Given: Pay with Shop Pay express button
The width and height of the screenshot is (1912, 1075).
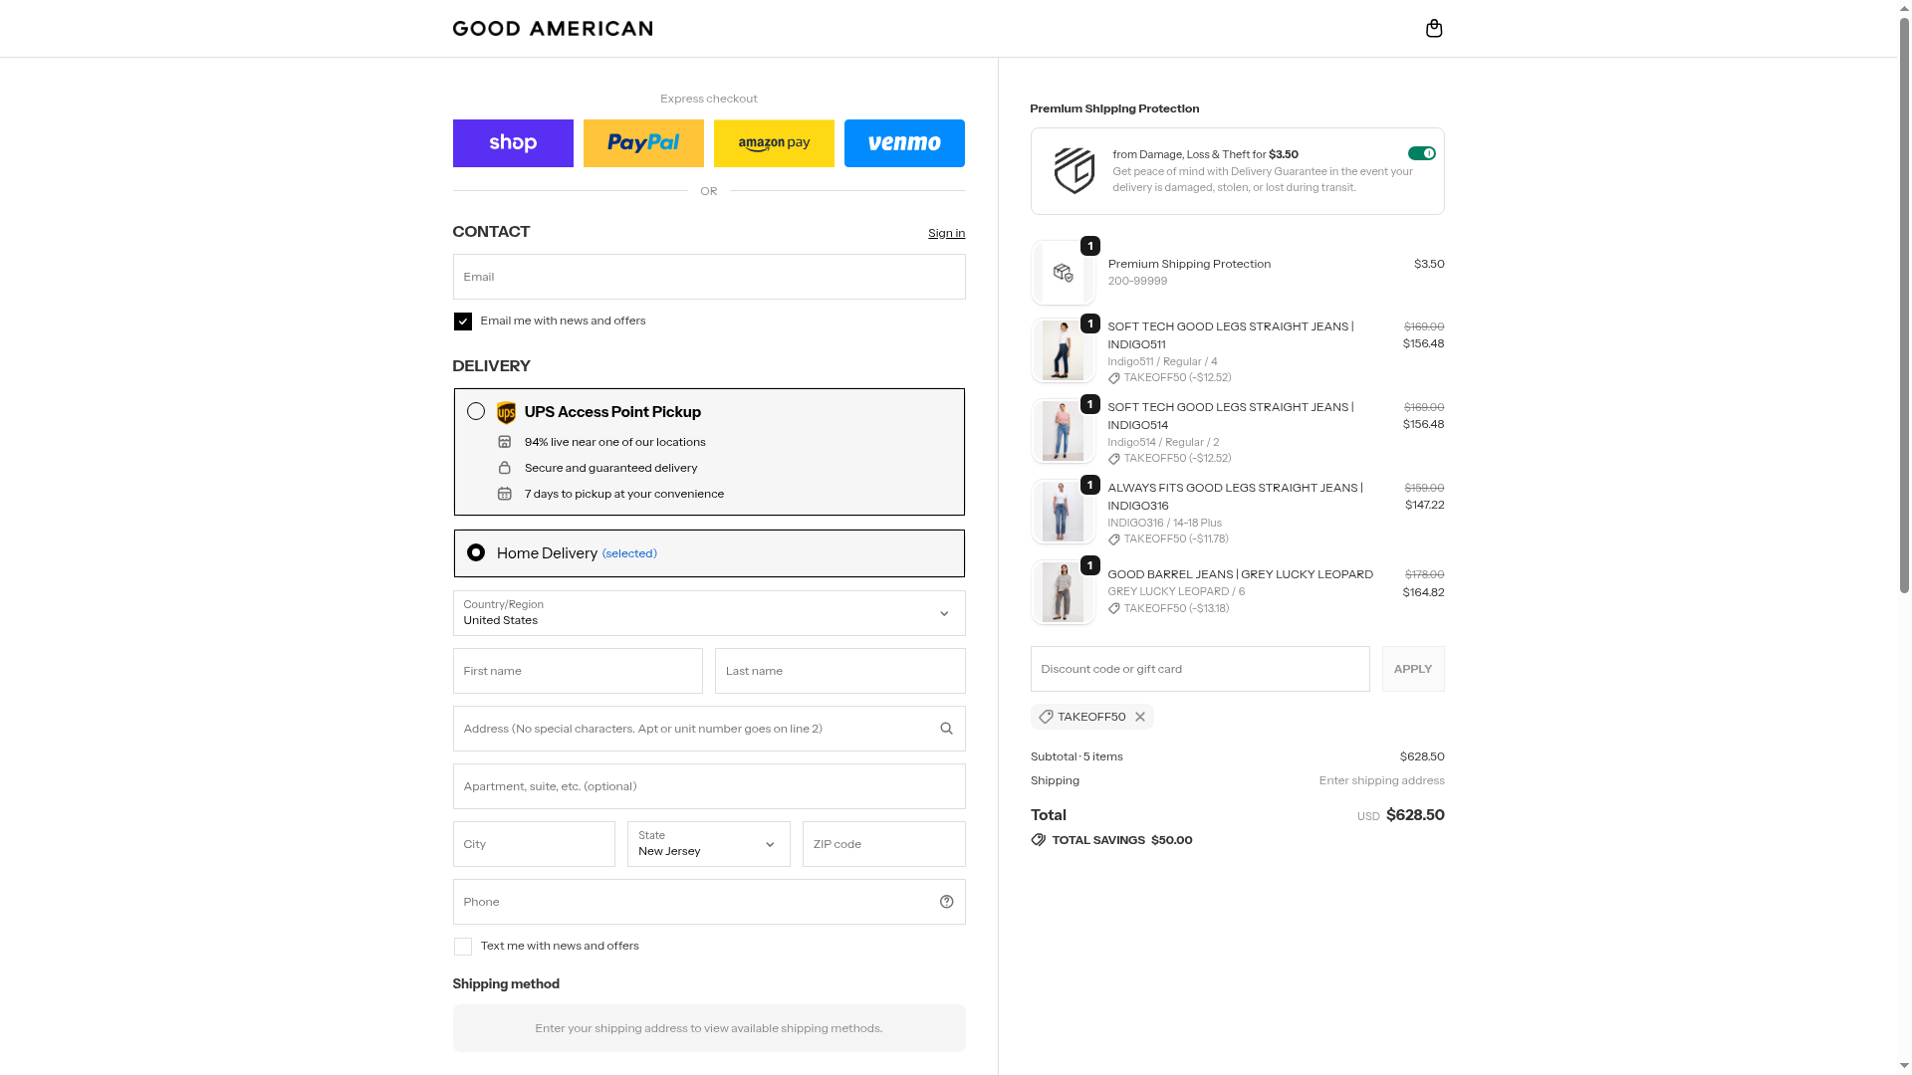Looking at the screenshot, I should click(513, 143).
